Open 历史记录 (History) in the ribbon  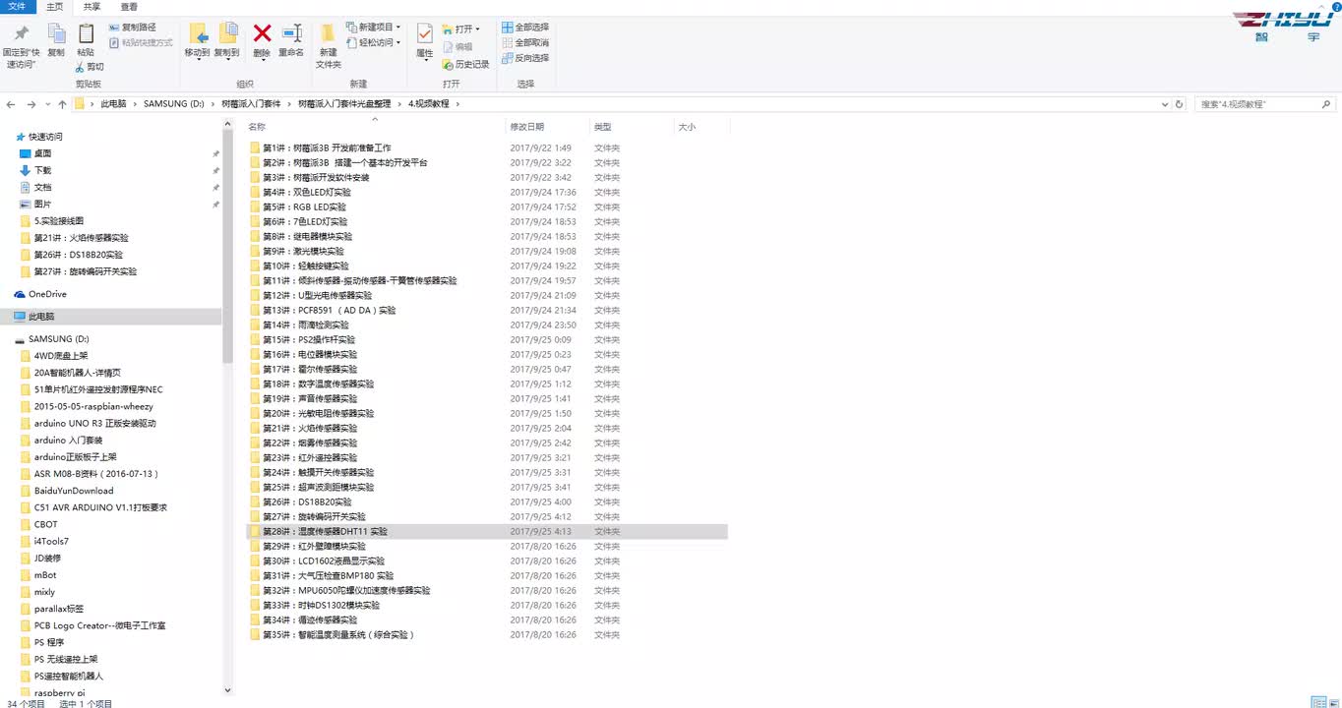[465, 64]
